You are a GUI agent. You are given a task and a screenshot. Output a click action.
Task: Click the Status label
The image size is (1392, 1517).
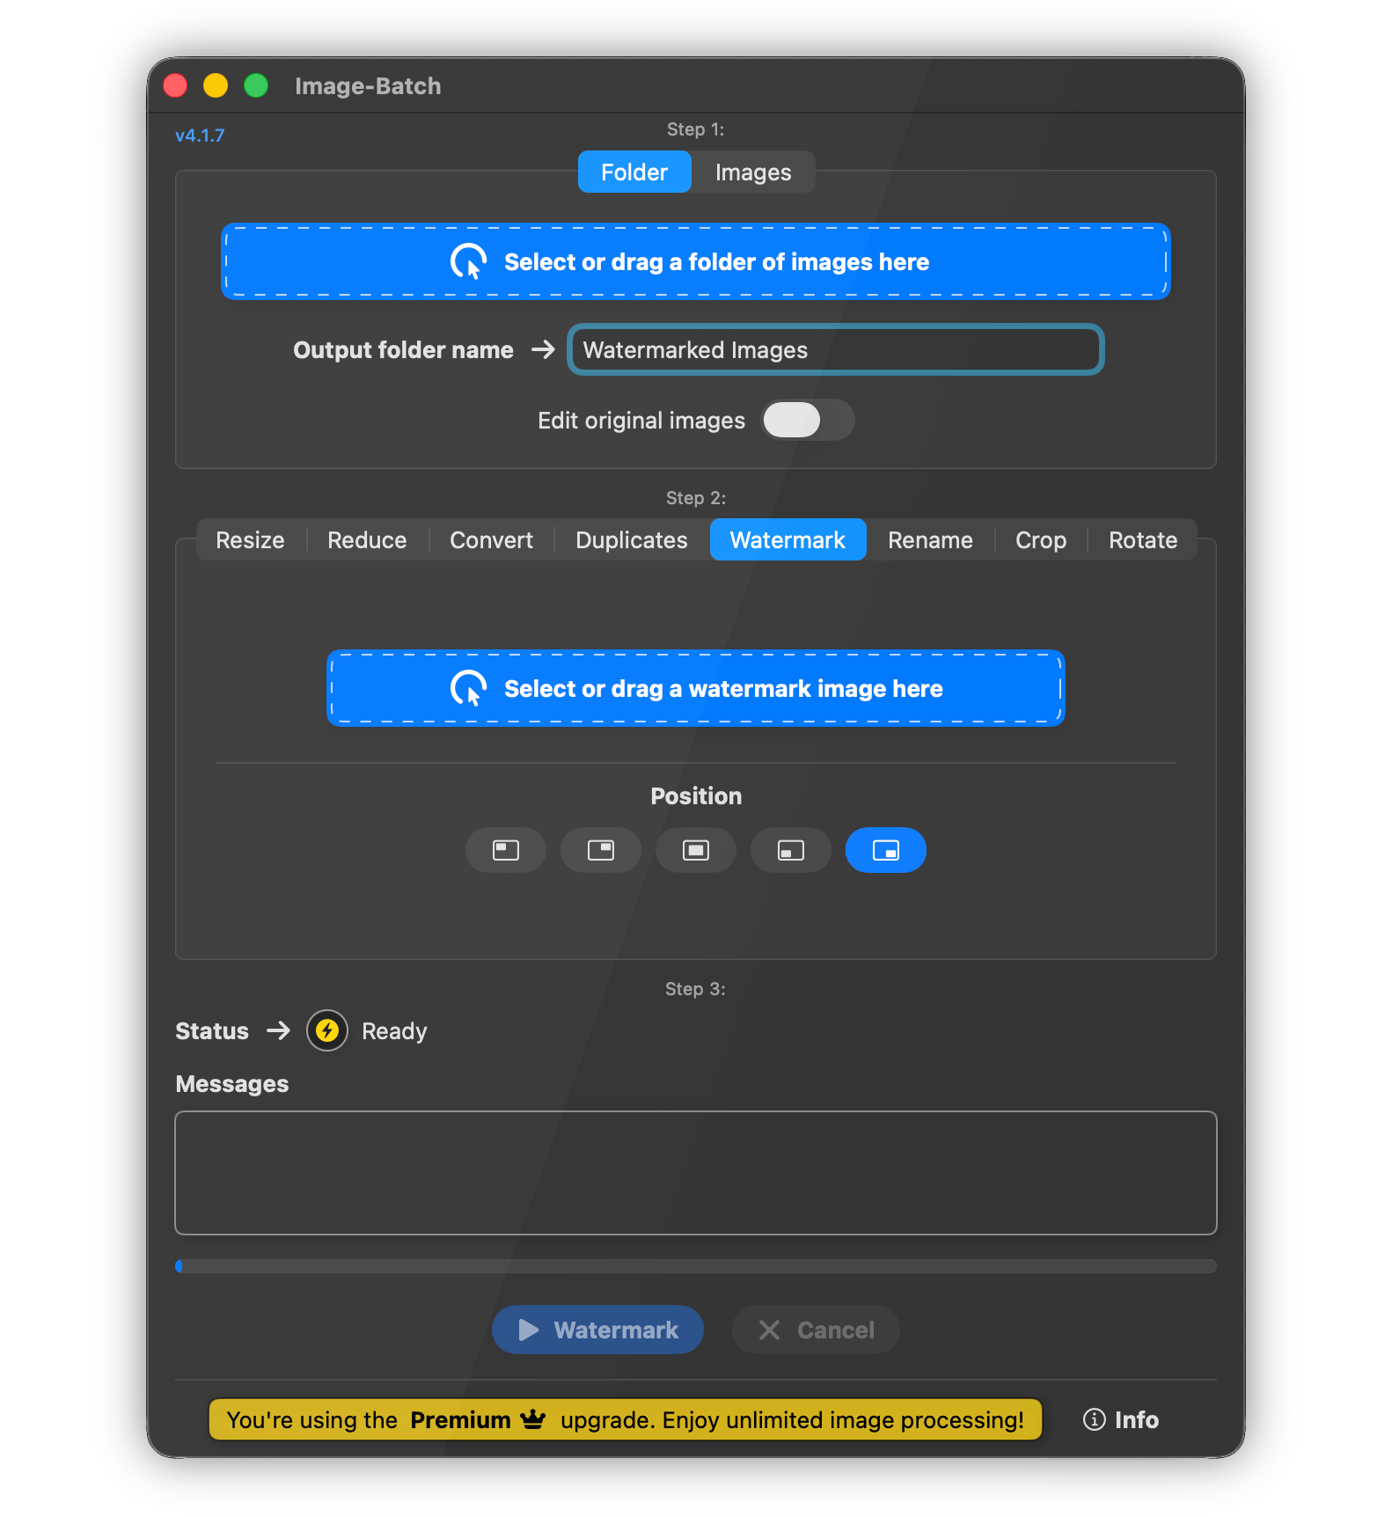coord(212,1031)
